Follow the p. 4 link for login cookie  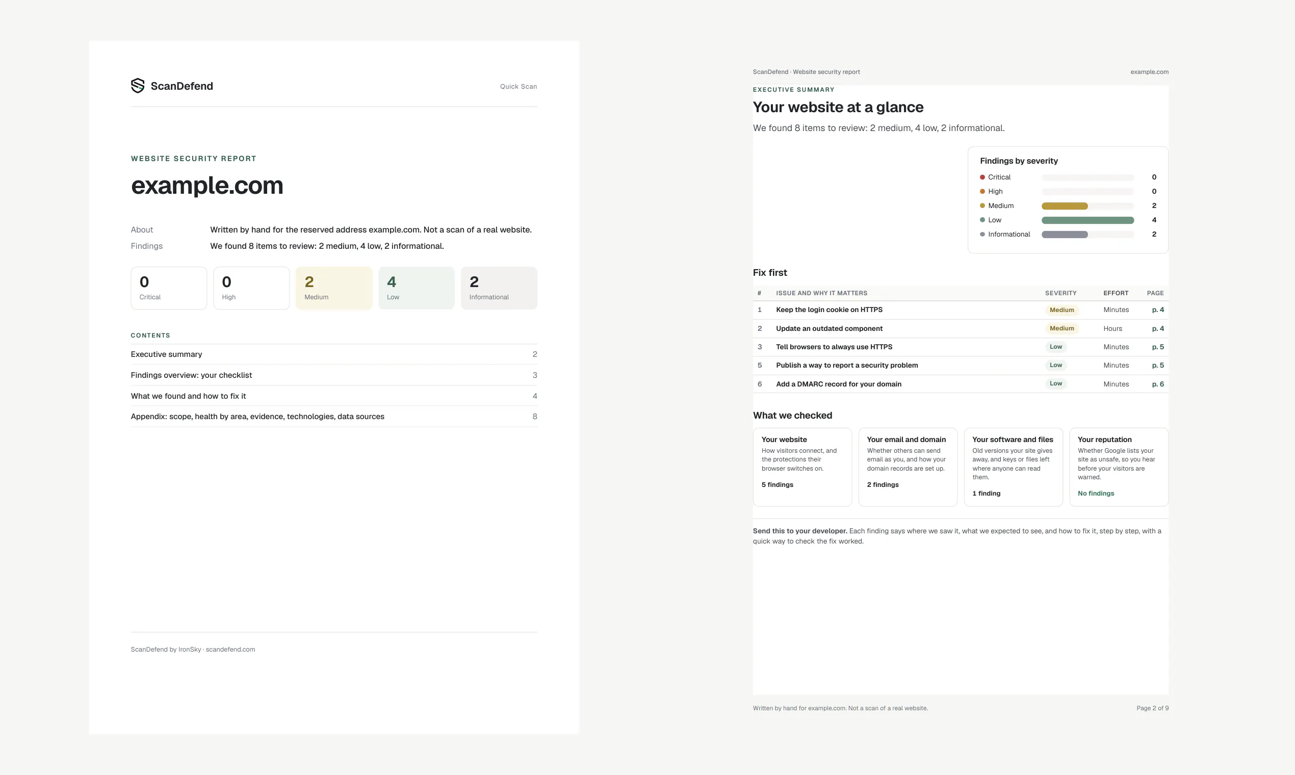pos(1158,309)
